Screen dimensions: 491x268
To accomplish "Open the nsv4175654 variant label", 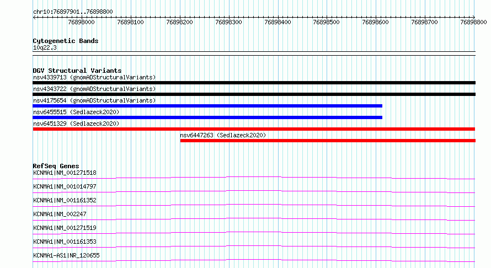I will pos(94,100).
